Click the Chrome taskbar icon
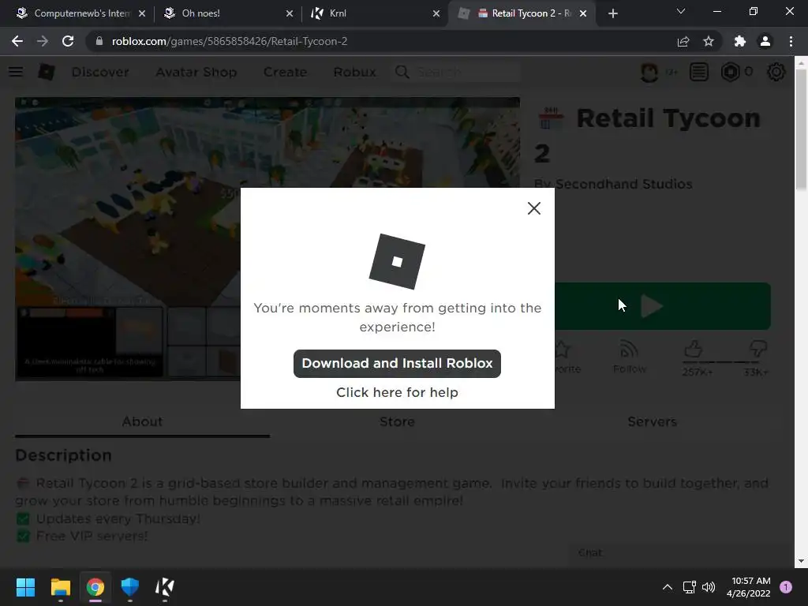The height and width of the screenshot is (606, 808). (x=95, y=587)
